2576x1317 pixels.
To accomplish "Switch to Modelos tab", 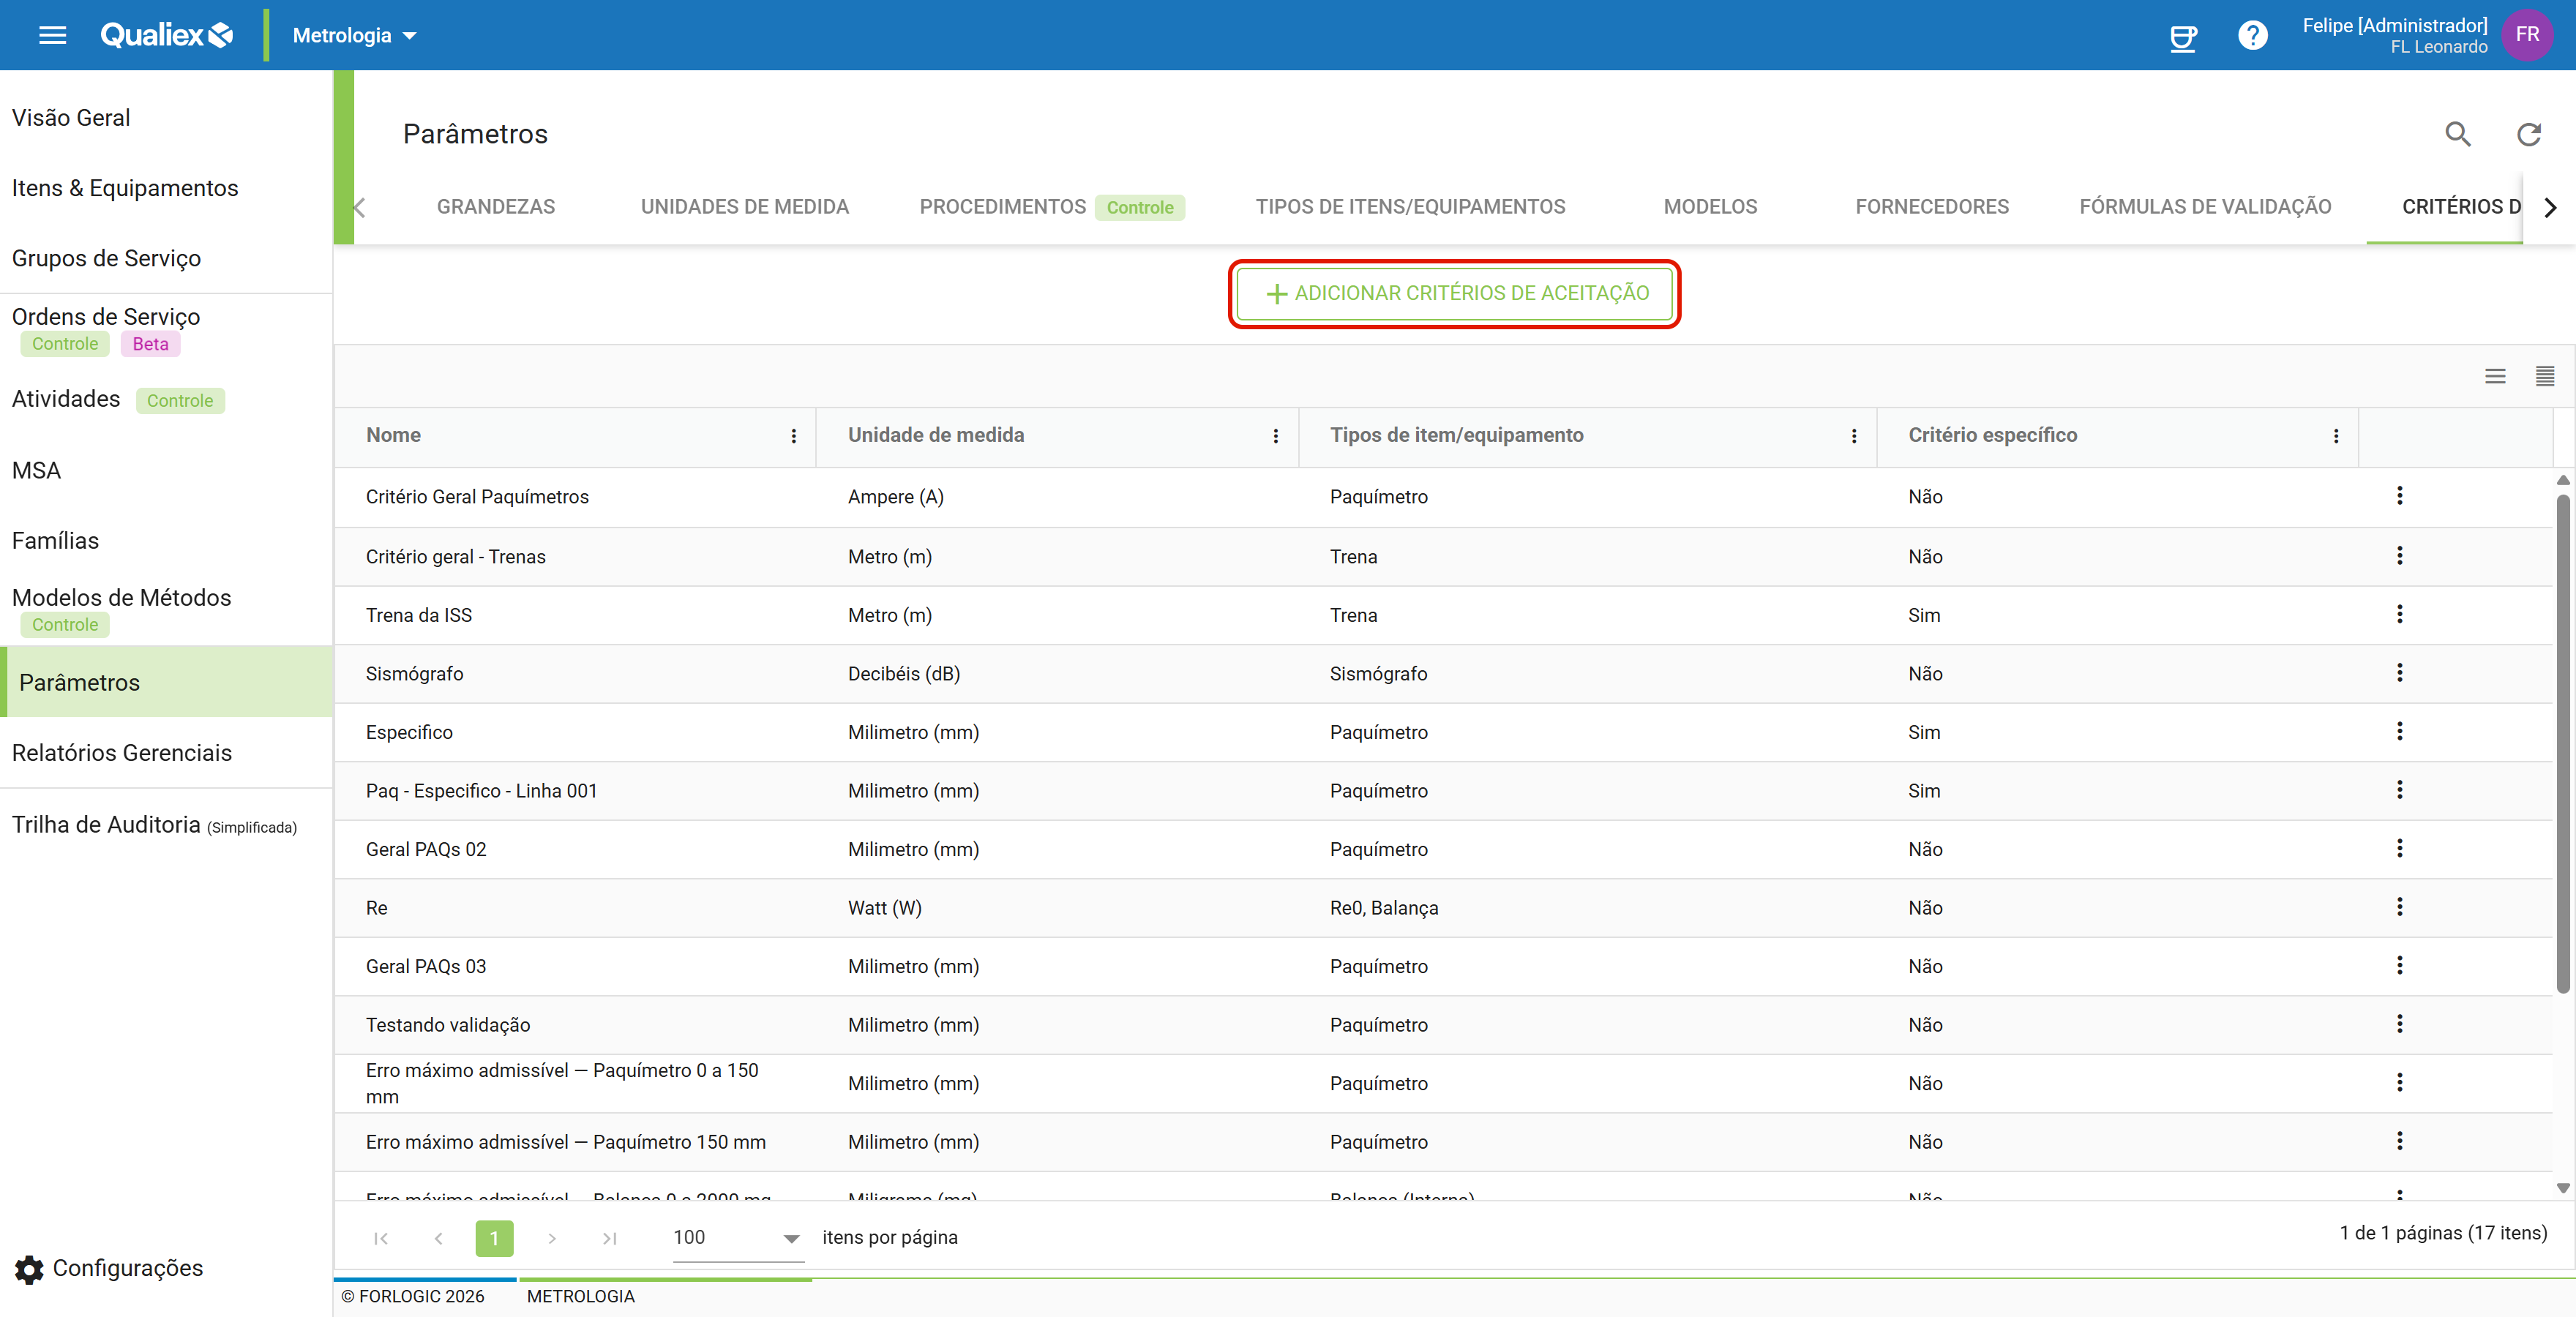I will 1710,207.
